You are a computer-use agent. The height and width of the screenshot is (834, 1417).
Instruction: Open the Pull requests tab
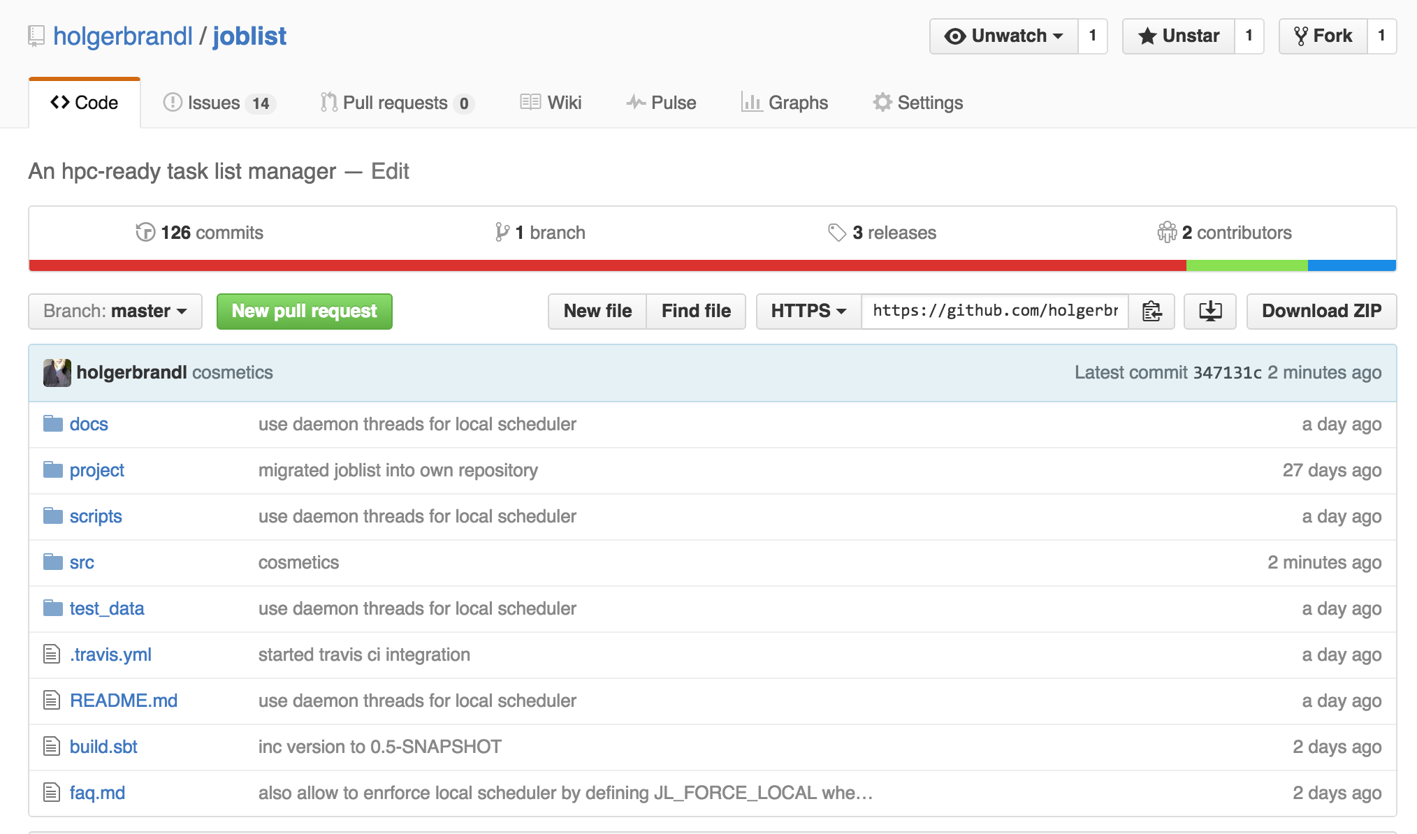click(397, 103)
